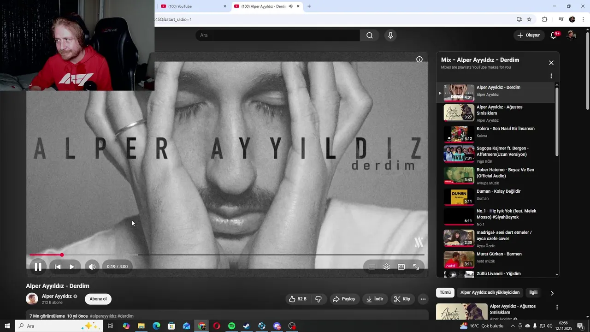Open Alper Ayyıldız channel avatar
The width and height of the screenshot is (590, 332).
32,299
